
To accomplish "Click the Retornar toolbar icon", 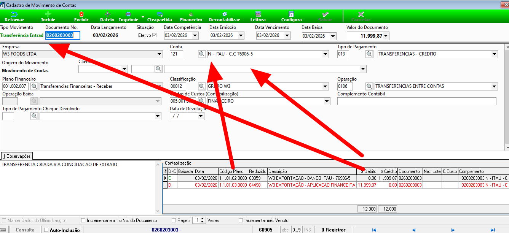I will pos(14,16).
